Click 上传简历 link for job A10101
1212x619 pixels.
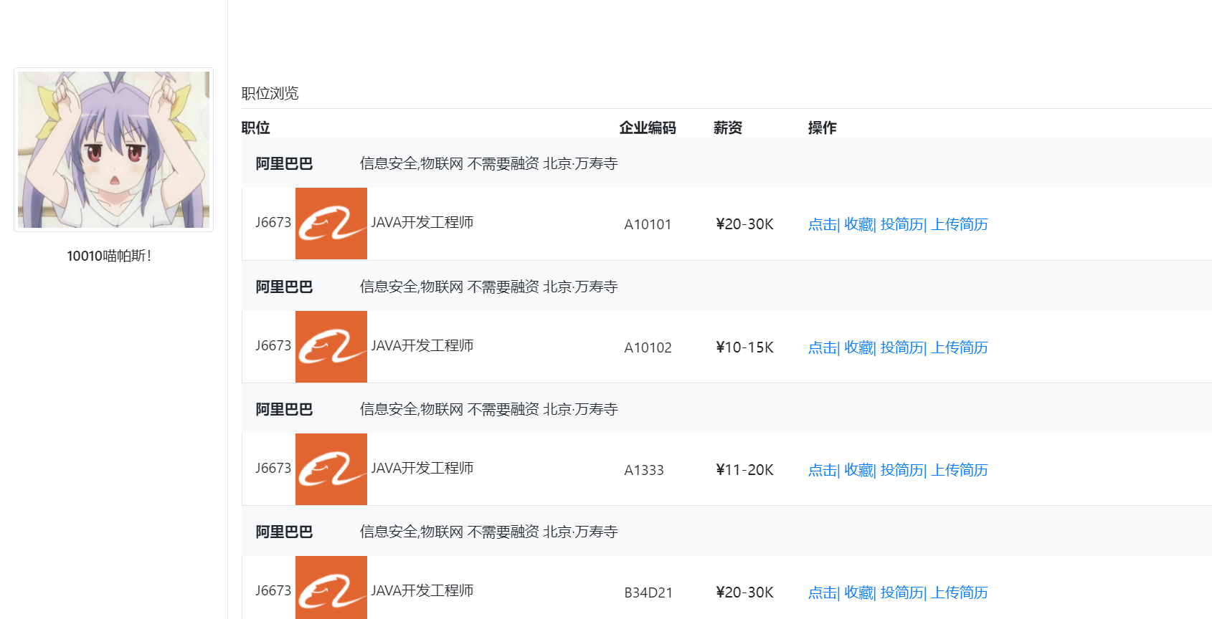pyautogui.click(x=960, y=224)
